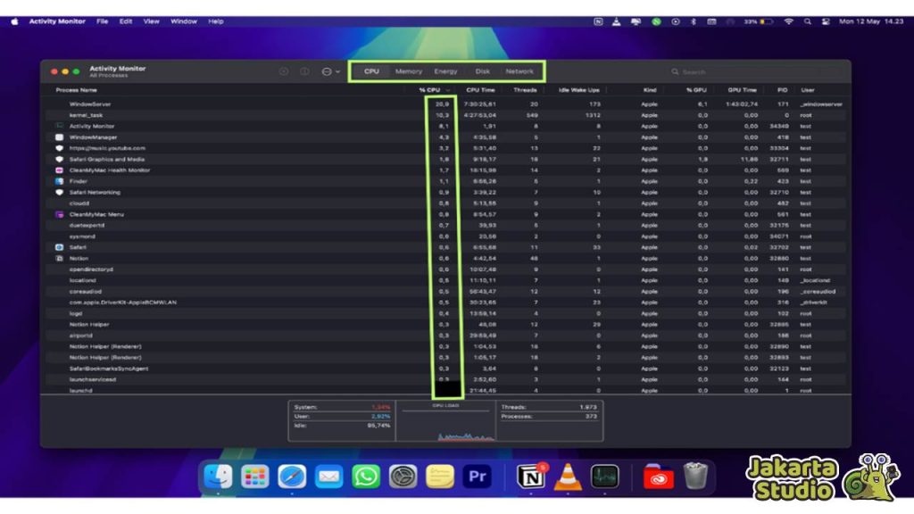
Task: Open Launchpad from the Dock
Action: 254,477
